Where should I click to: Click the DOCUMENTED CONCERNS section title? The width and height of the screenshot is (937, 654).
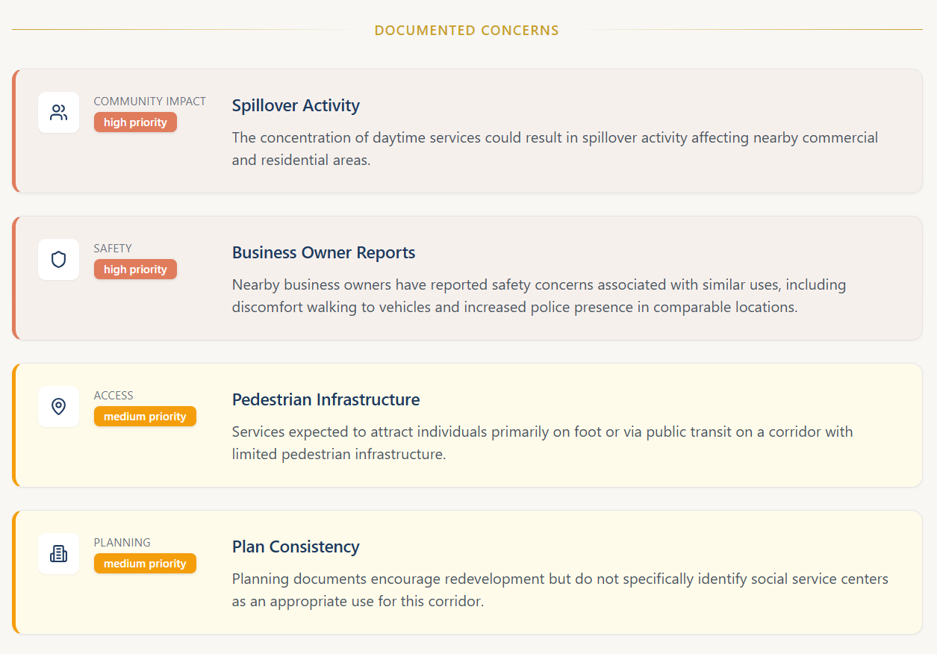click(x=467, y=31)
